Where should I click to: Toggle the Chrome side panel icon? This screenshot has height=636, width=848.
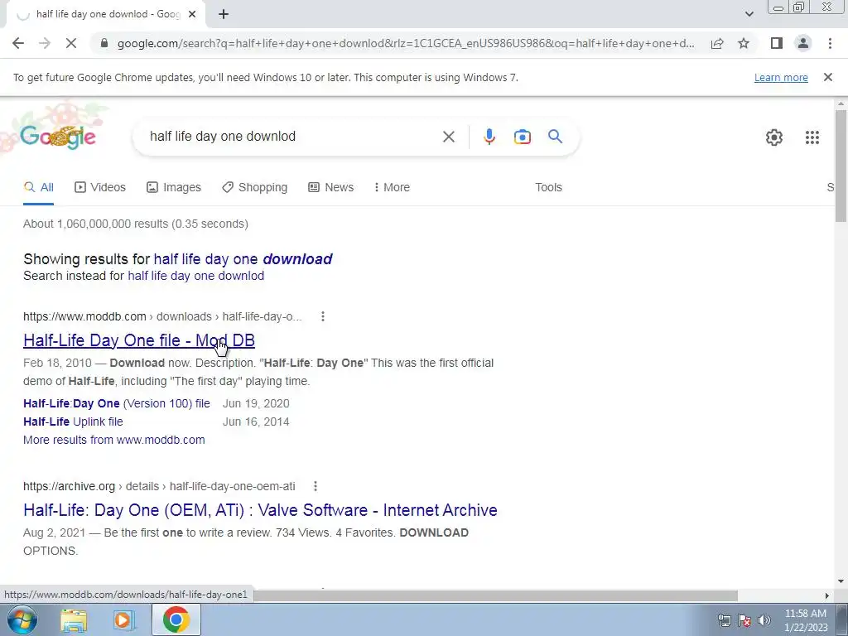point(777,43)
